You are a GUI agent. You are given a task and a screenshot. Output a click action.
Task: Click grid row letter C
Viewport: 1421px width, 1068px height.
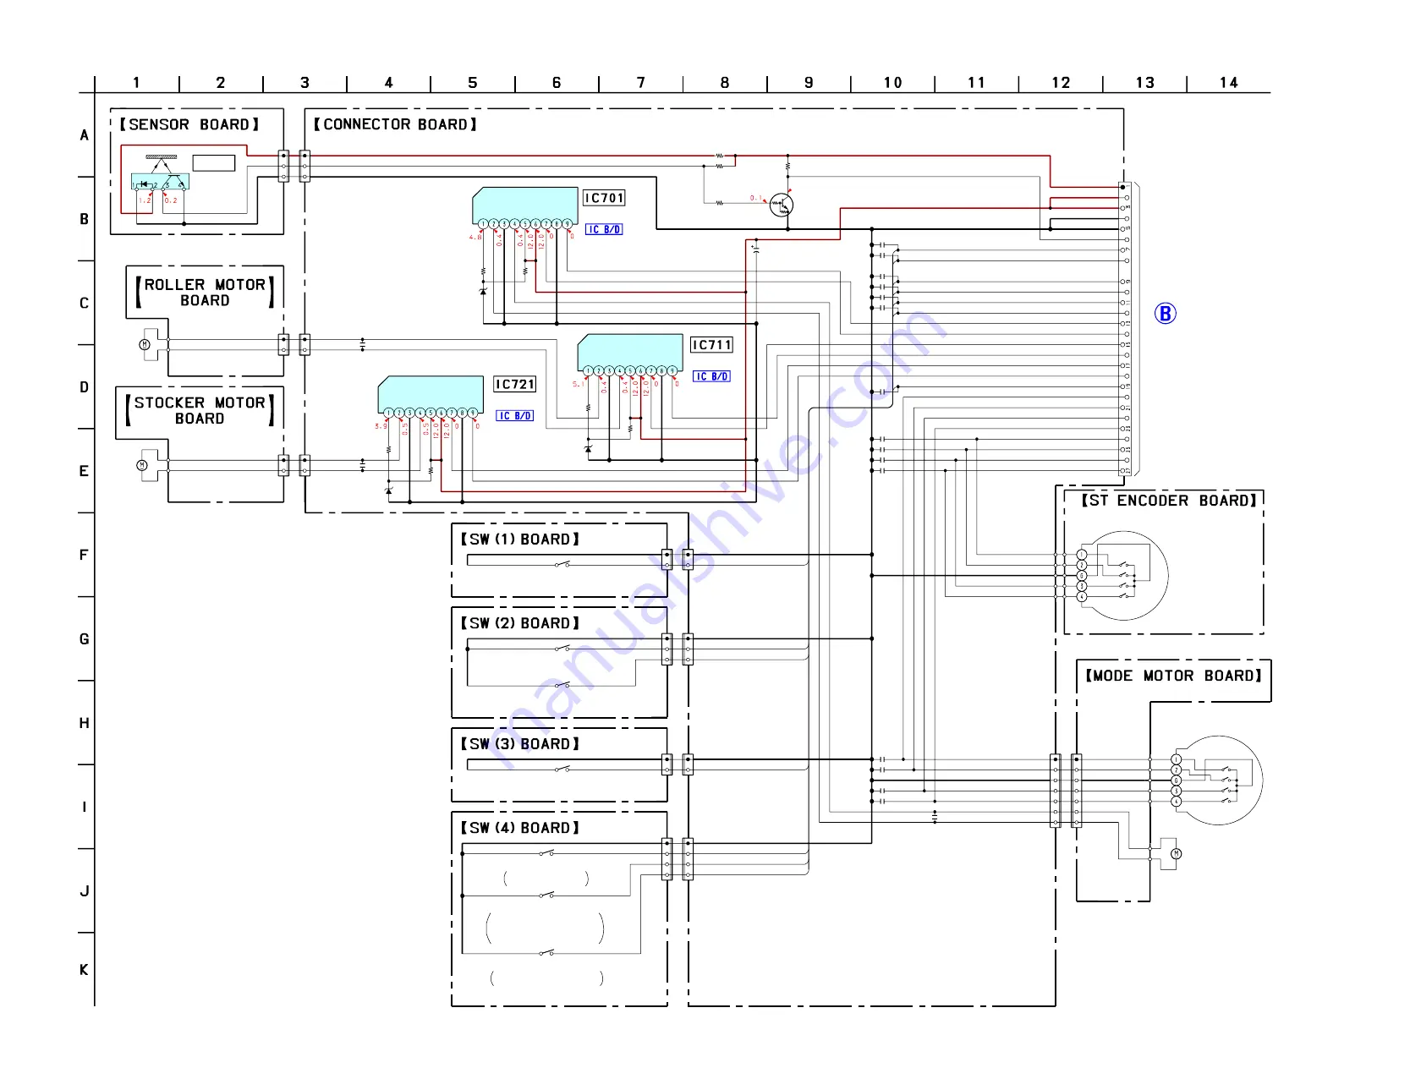pyautogui.click(x=84, y=304)
